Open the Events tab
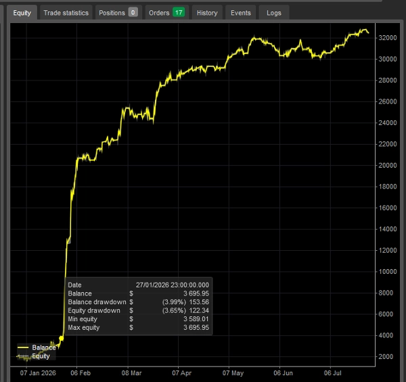This screenshot has height=382, width=406. (240, 13)
